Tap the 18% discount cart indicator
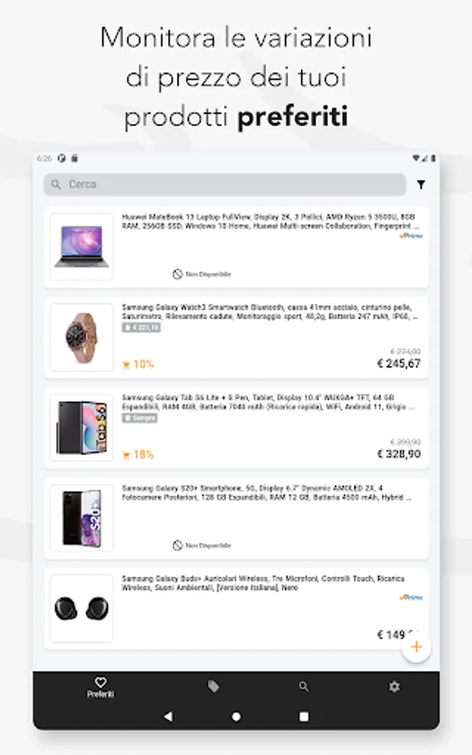This screenshot has height=755, width=472. (x=138, y=455)
